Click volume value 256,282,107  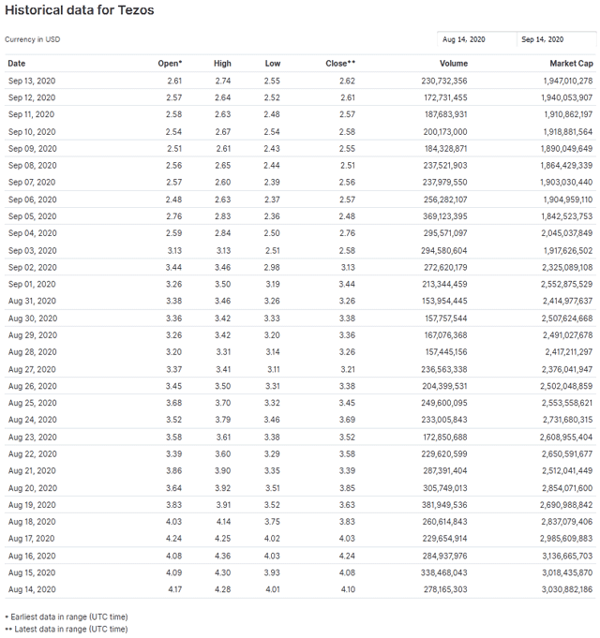[445, 200]
